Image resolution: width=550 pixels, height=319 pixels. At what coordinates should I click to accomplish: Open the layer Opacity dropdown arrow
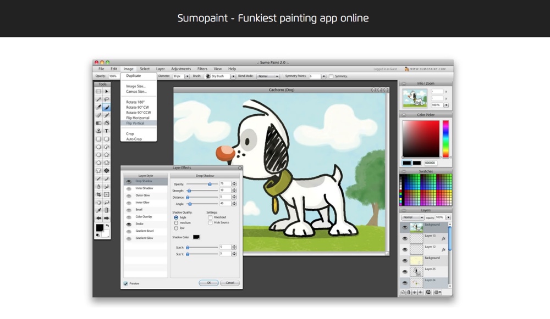(x=448, y=217)
